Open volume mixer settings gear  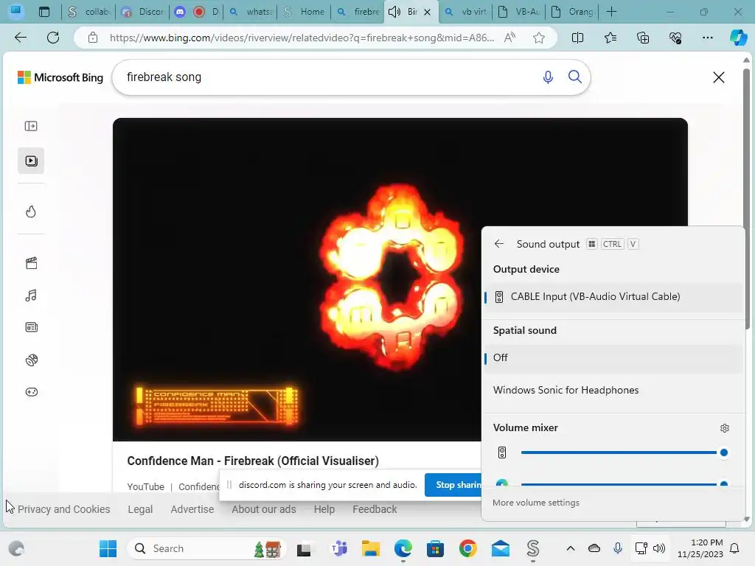click(724, 428)
